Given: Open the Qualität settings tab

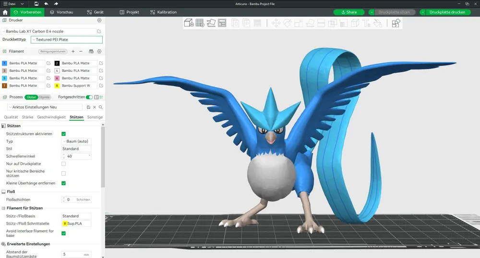Looking at the screenshot, I should point(11,117).
